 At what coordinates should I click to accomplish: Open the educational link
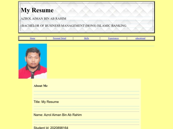pos(140,38)
